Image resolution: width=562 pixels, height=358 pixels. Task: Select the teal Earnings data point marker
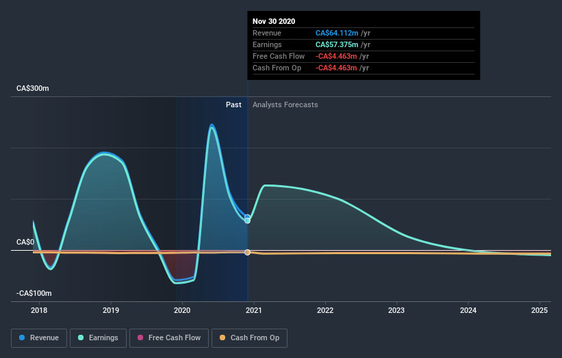pos(247,221)
